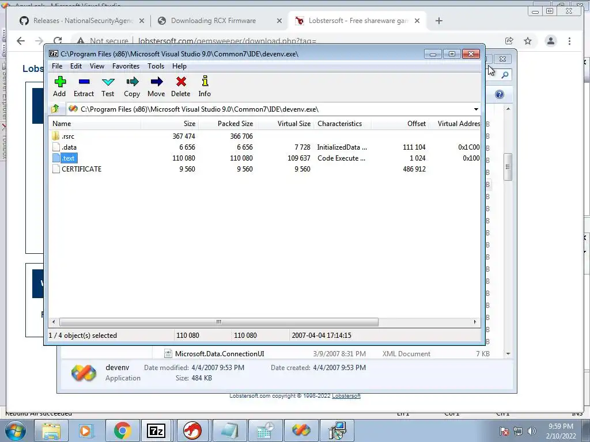Open Visual Studio taskbar icon
Screen dimensions: 590x442
click(301, 430)
